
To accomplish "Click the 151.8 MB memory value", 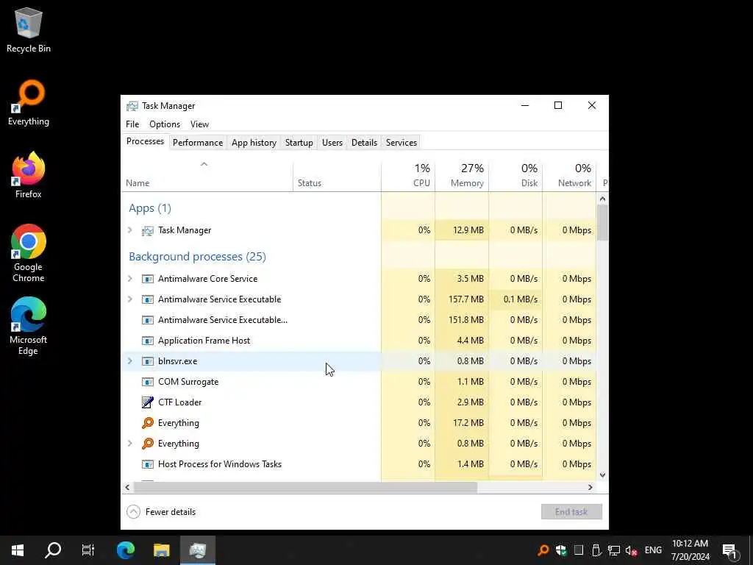I will point(465,320).
